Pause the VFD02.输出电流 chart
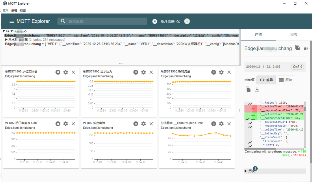The width and height of the screenshot is (312, 182). pyautogui.click(x=136, y=124)
